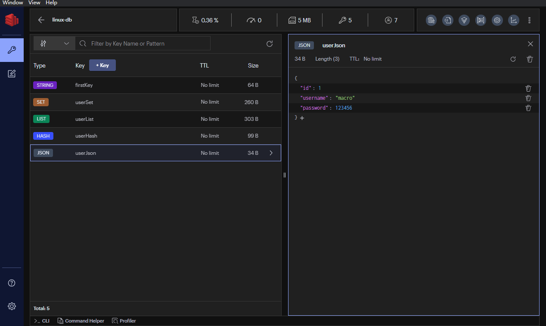546x326 pixels.
Task: Open the Browser key icon in sidebar
Action: pos(12,50)
